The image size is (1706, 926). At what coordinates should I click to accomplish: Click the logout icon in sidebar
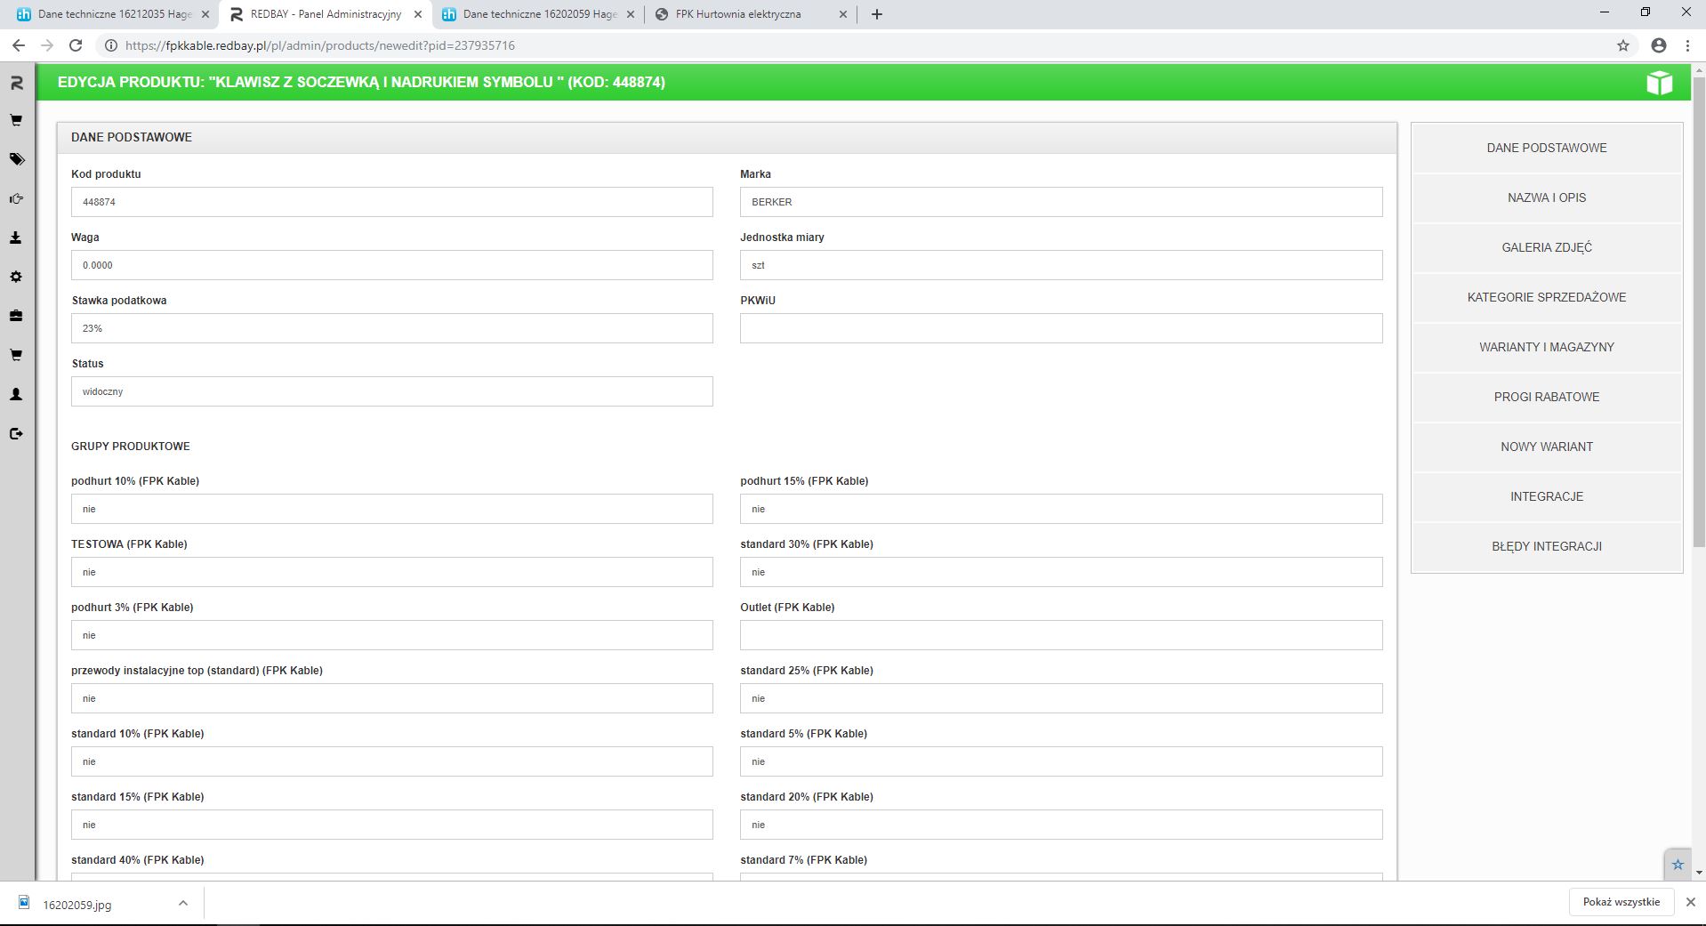(16, 433)
